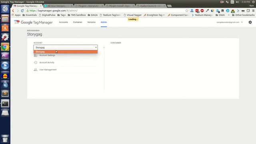Open Files manager from the launcher

(x=5, y=18)
